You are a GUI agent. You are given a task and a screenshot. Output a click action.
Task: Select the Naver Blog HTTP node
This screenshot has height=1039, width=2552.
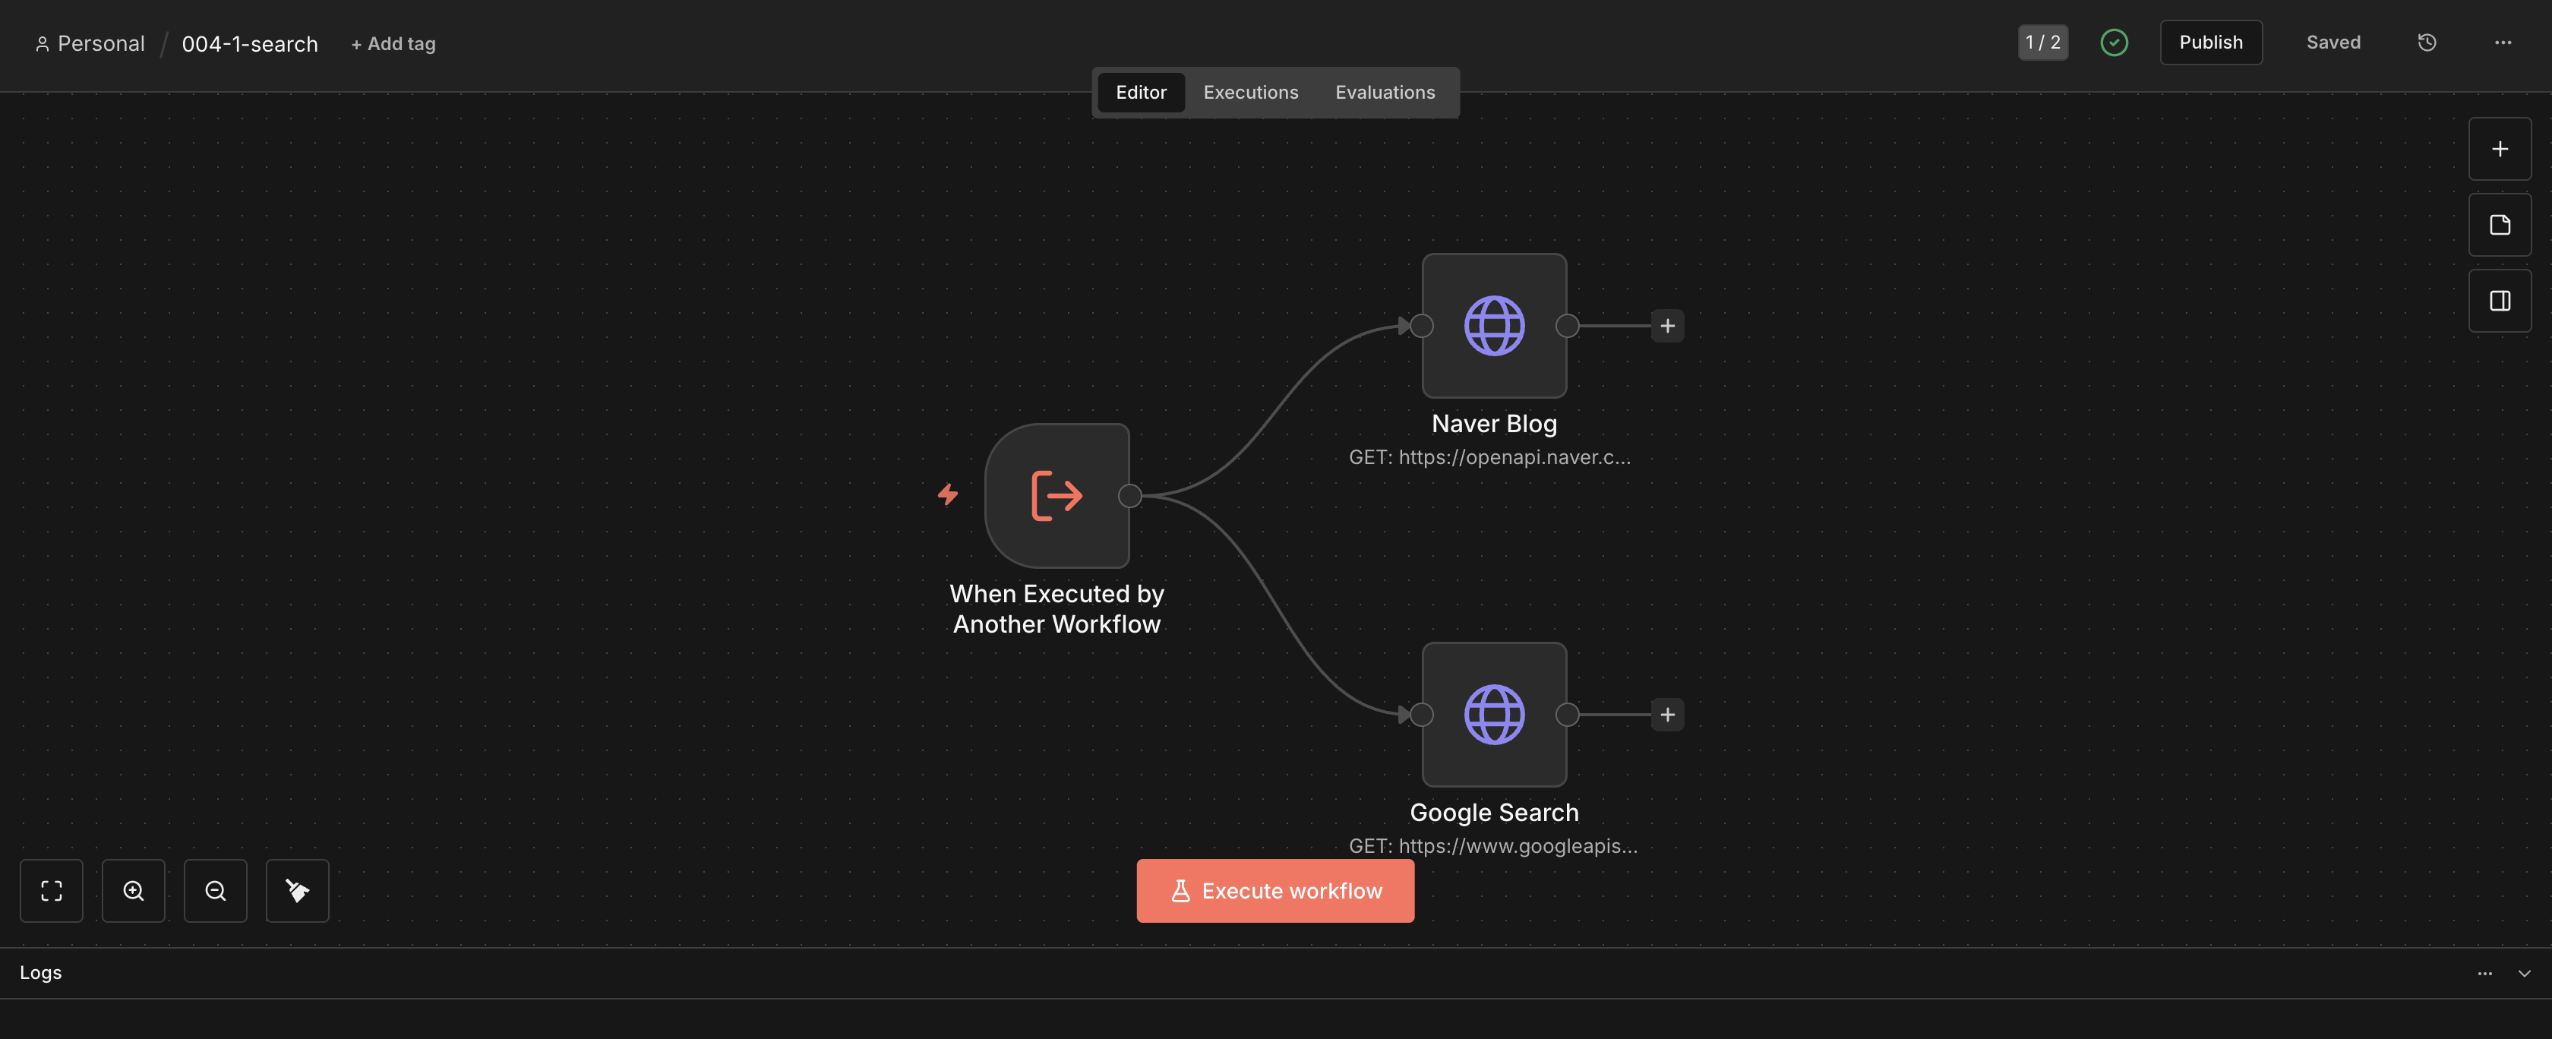[1494, 326]
